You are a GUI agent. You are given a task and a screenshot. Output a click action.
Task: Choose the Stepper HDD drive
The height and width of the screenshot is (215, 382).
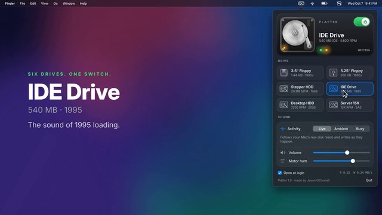(300, 89)
